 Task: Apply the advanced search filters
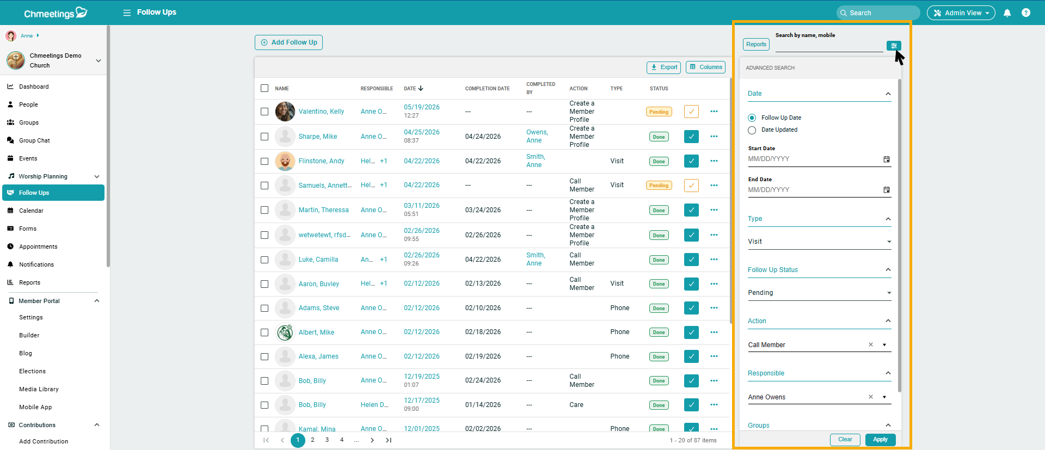pos(880,440)
